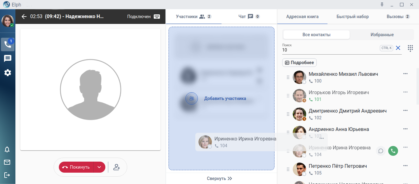This screenshot has width=419, height=184.
Task: Click the contact list scrollbar
Action: [x=417, y=86]
